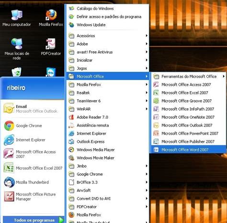Click the Groove 2007 icon in submenu
Viewport: 227px width, 223px height.
[156, 101]
